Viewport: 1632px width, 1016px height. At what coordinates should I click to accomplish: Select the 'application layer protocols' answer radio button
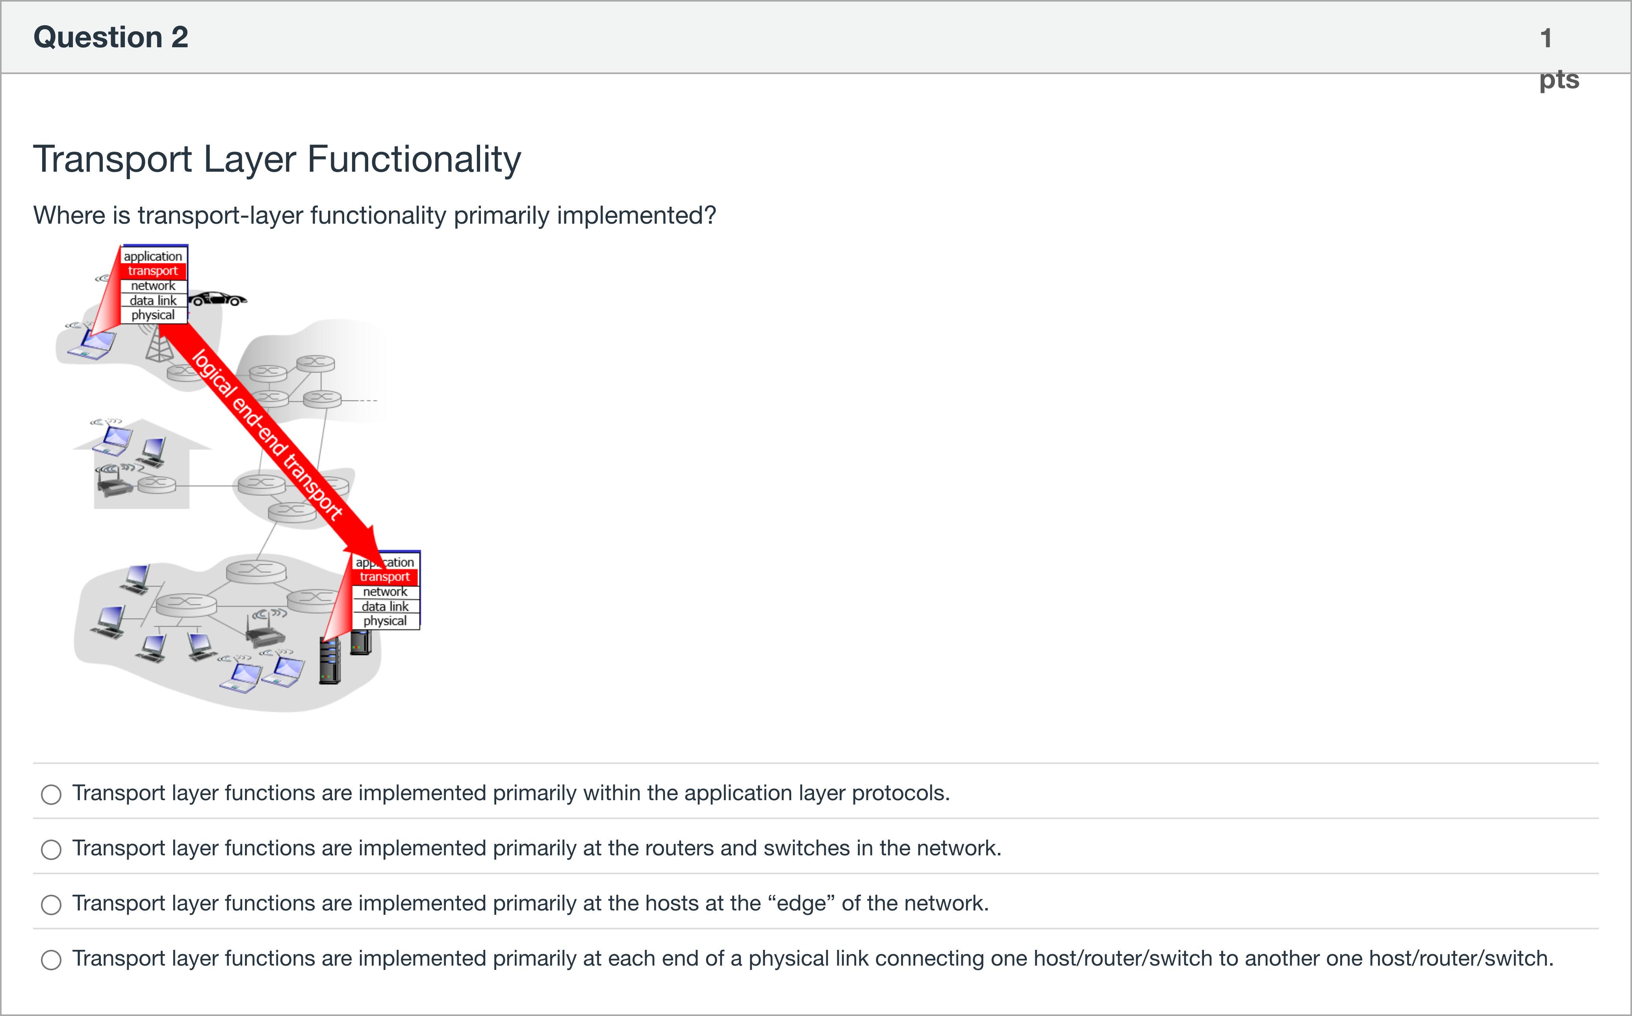[x=51, y=794]
